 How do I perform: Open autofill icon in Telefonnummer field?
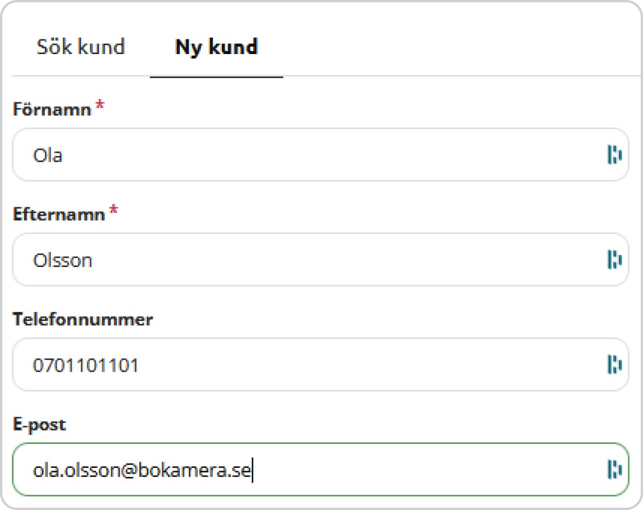point(615,365)
